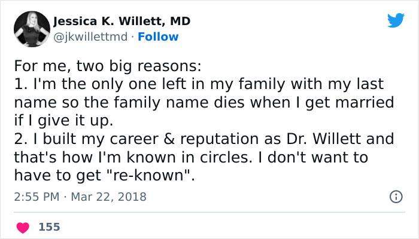Click the Twitter bird logo

coord(396,21)
